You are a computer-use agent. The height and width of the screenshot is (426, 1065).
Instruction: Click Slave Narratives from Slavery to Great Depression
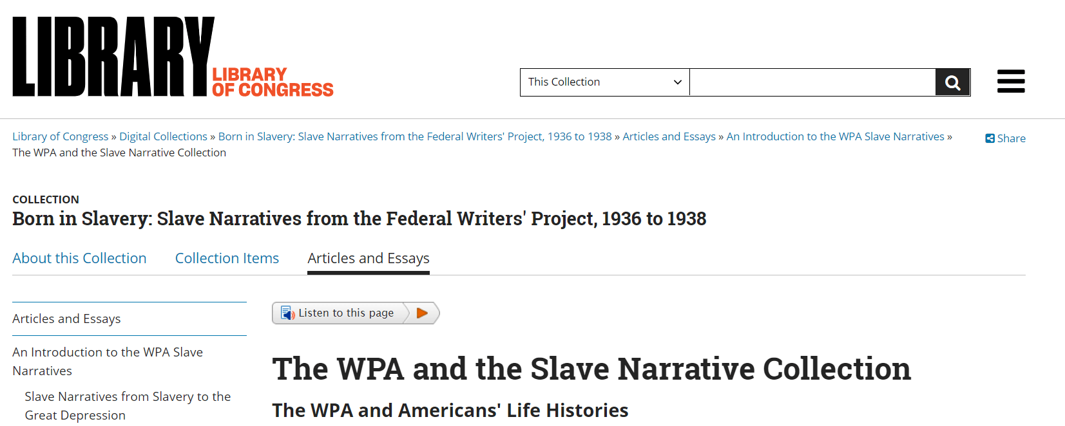(127, 405)
